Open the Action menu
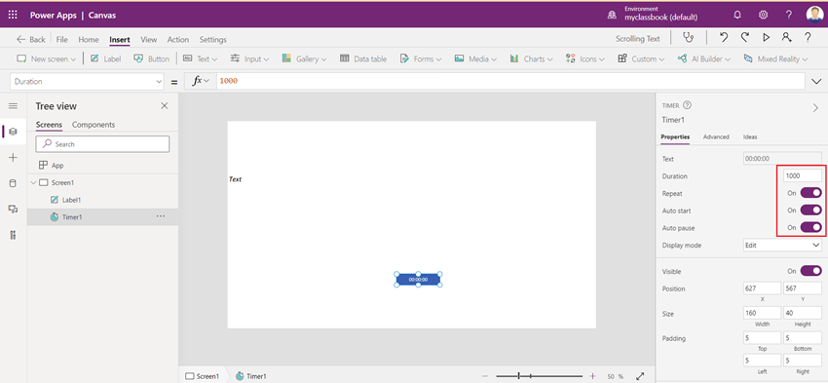Image resolution: width=828 pixels, height=383 pixels. click(178, 40)
